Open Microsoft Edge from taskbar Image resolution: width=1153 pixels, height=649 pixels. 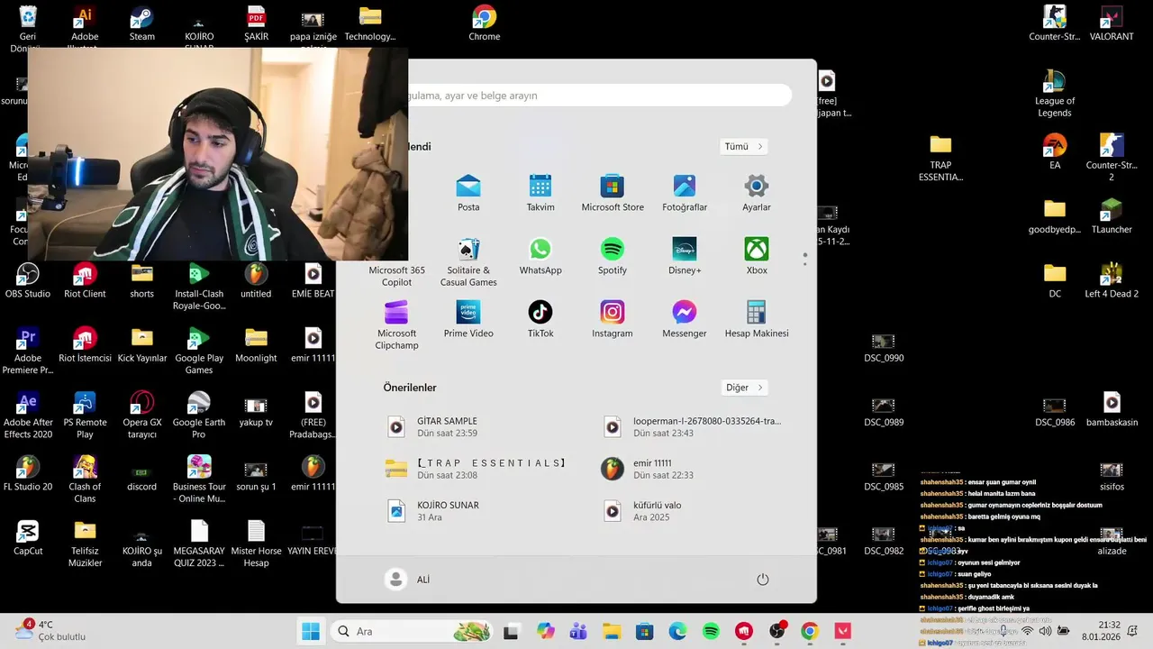point(677,631)
